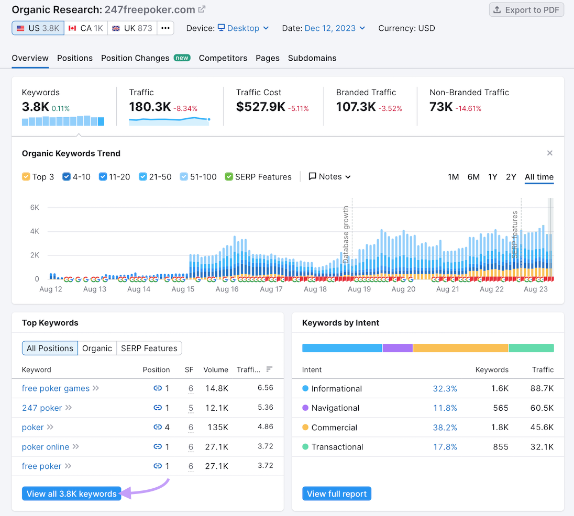This screenshot has height=516, width=574.
Task: Open 247freepoker.com via the external link icon
Action: (201, 9)
